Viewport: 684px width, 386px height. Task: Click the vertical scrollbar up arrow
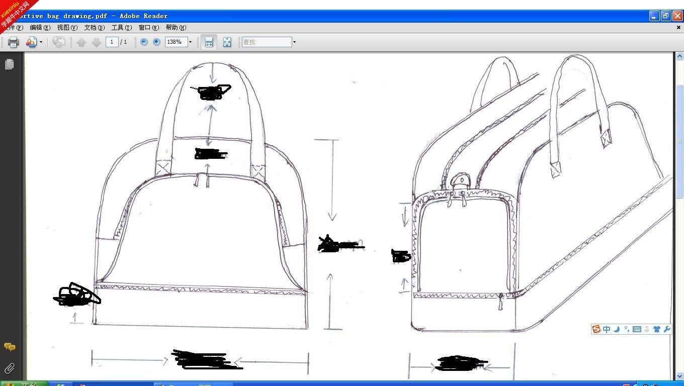[x=679, y=55]
